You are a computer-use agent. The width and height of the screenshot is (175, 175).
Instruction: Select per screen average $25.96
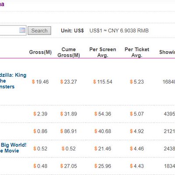pos(103,166)
